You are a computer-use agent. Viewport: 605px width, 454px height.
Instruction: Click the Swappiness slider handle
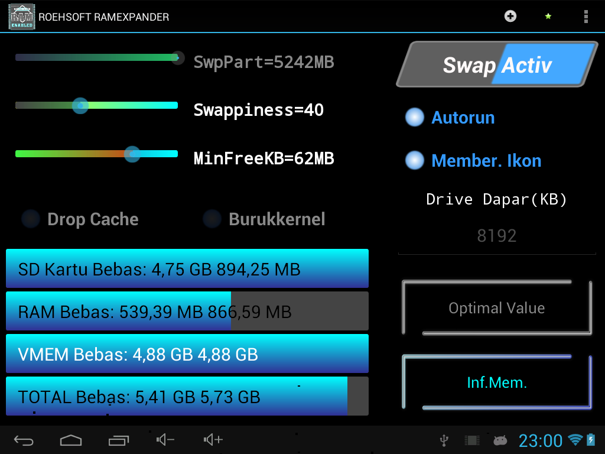[80, 105]
